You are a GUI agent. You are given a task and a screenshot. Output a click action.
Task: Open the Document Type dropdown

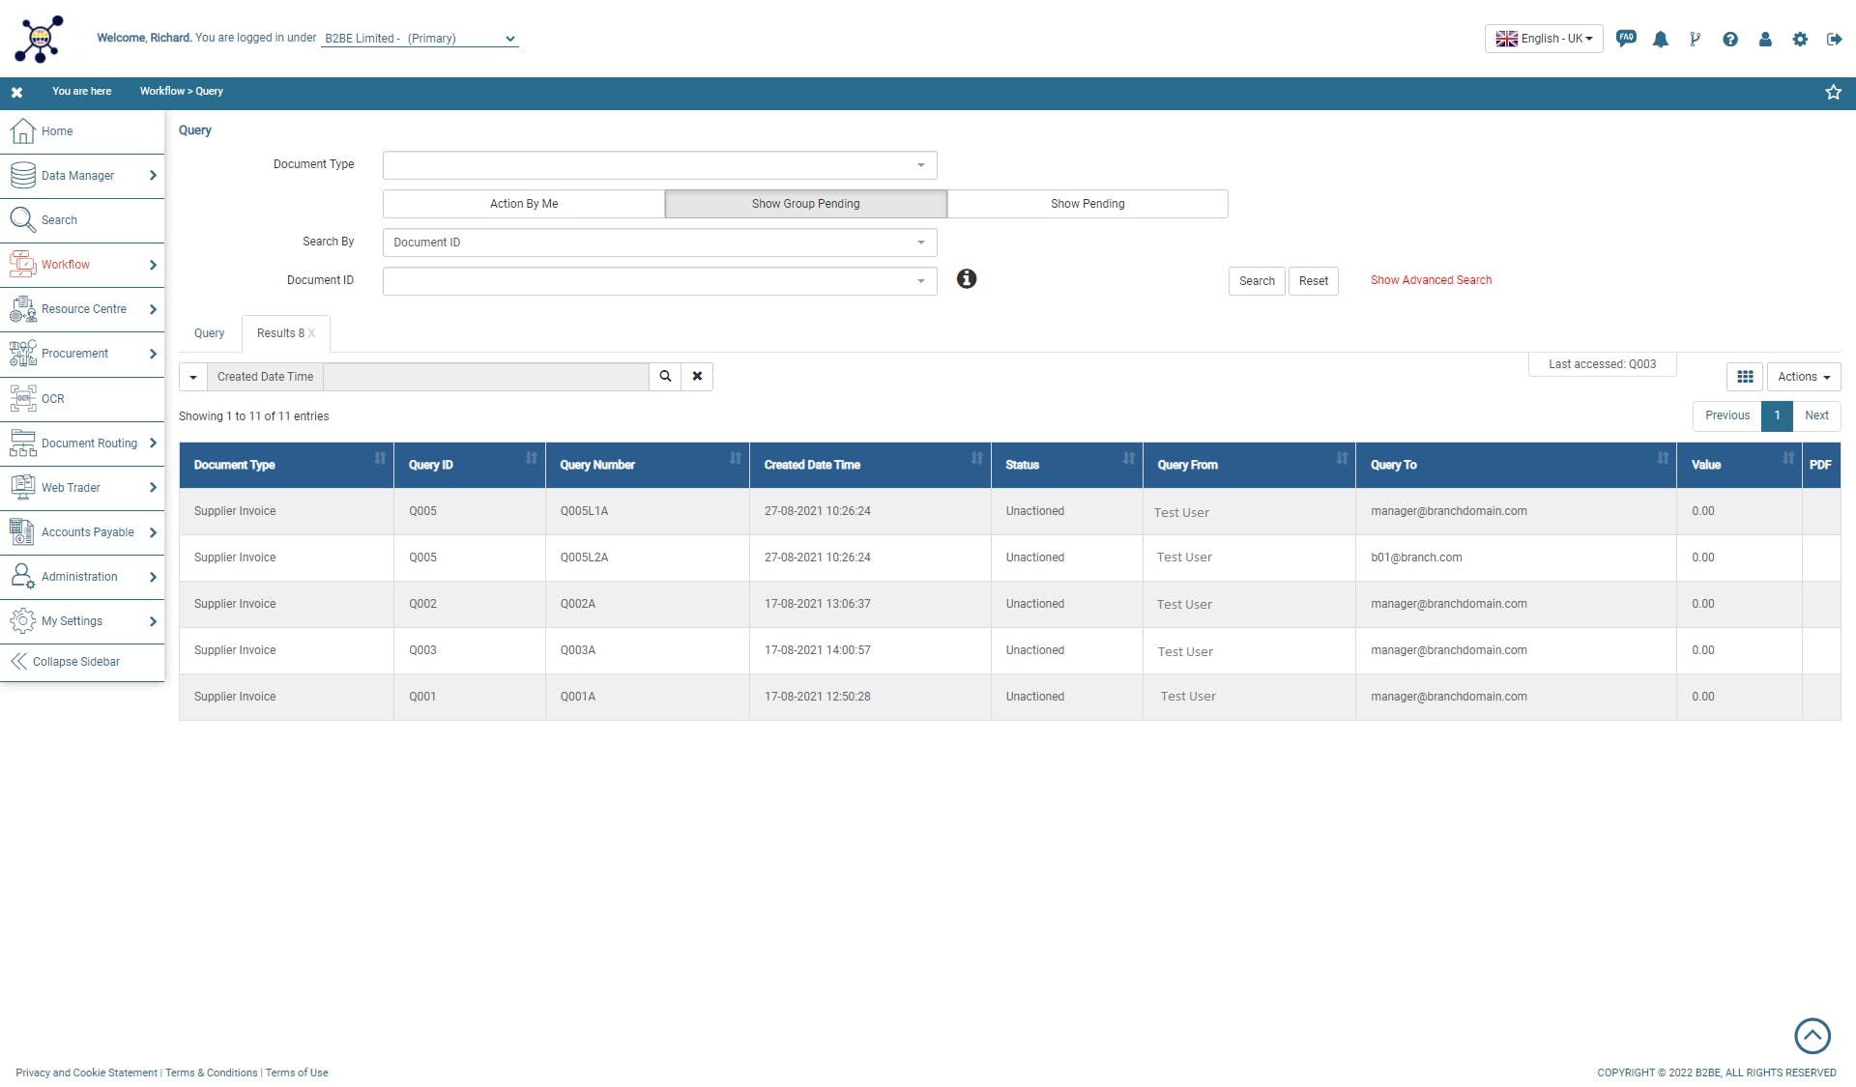point(659,165)
